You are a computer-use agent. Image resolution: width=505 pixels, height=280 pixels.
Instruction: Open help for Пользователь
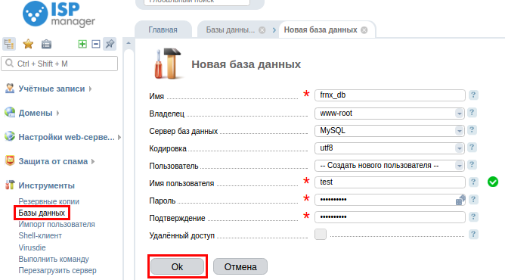click(x=472, y=165)
